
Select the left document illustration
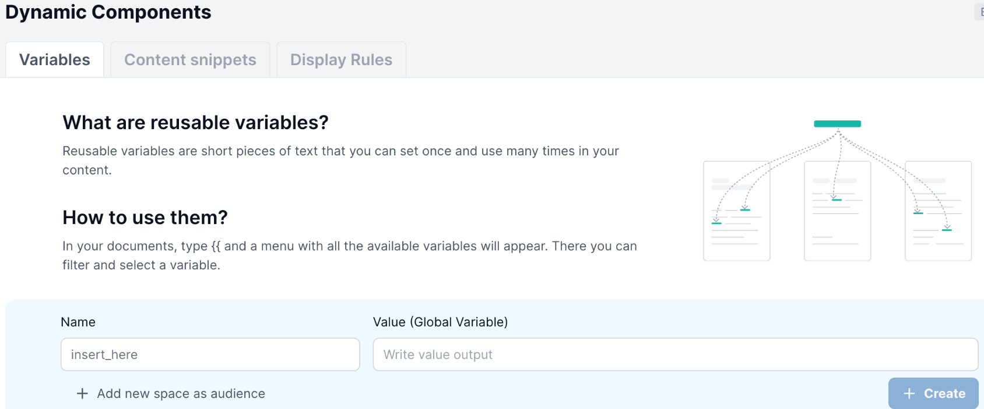(737, 211)
